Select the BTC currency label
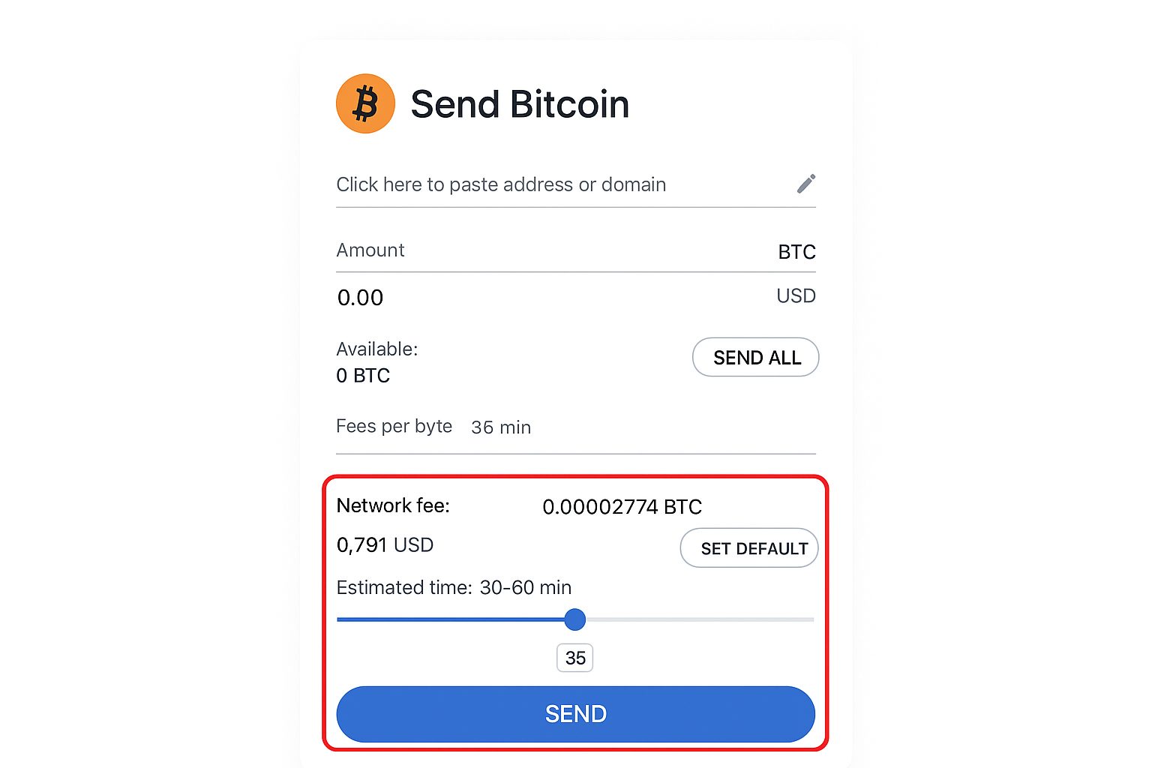Viewport: 1152px width, 768px height. [x=796, y=252]
